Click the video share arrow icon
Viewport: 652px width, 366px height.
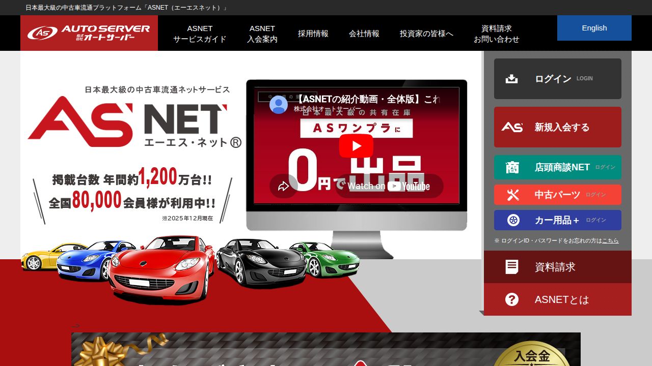283,186
